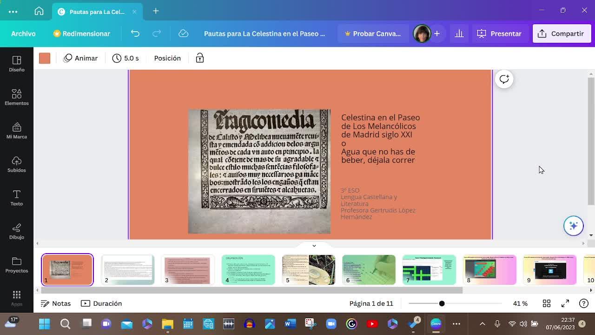Set the 5.0 s page duration
This screenshot has height=335, width=595.
126,58
